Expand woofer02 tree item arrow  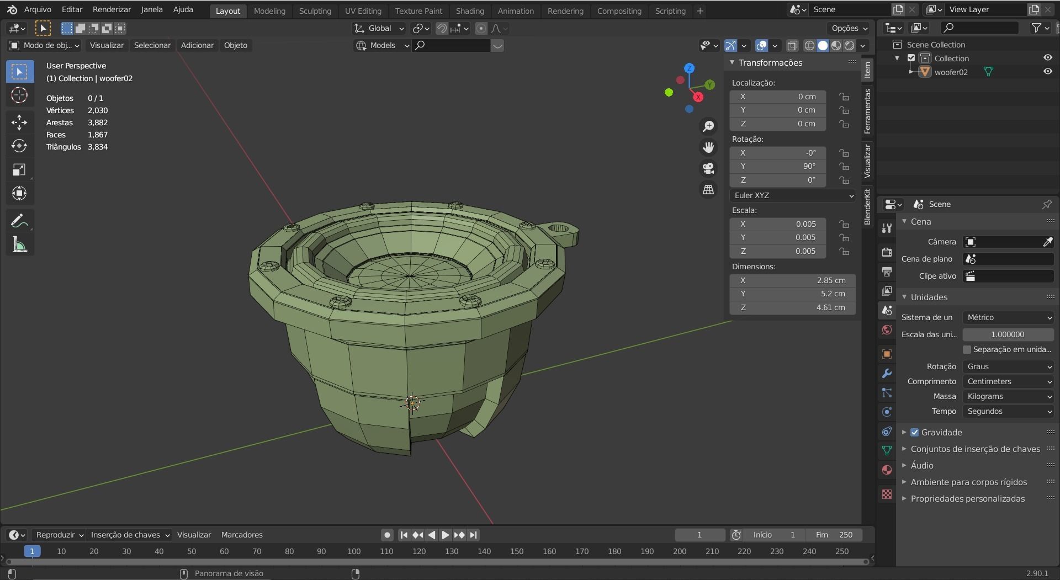911,72
